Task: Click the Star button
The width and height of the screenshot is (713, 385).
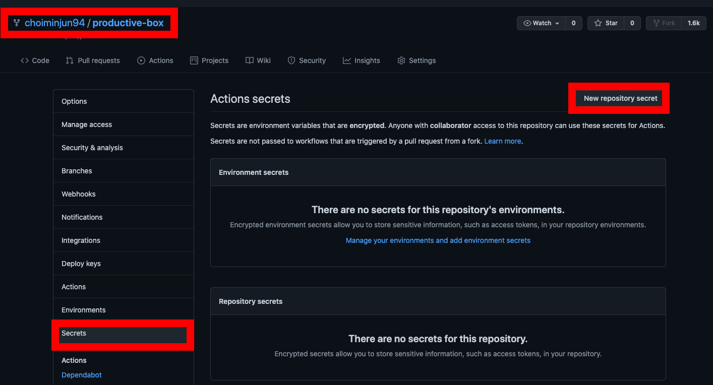Action: tap(606, 23)
